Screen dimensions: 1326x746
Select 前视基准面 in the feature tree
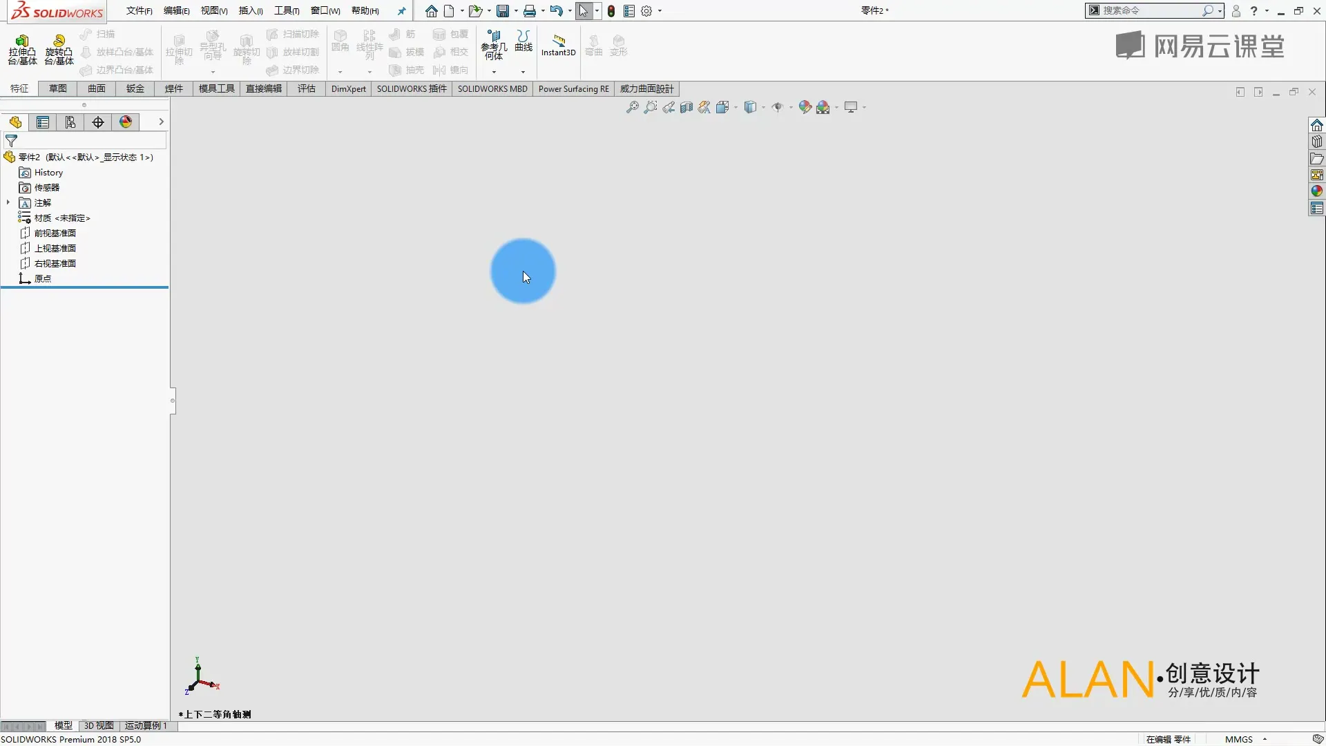click(55, 233)
